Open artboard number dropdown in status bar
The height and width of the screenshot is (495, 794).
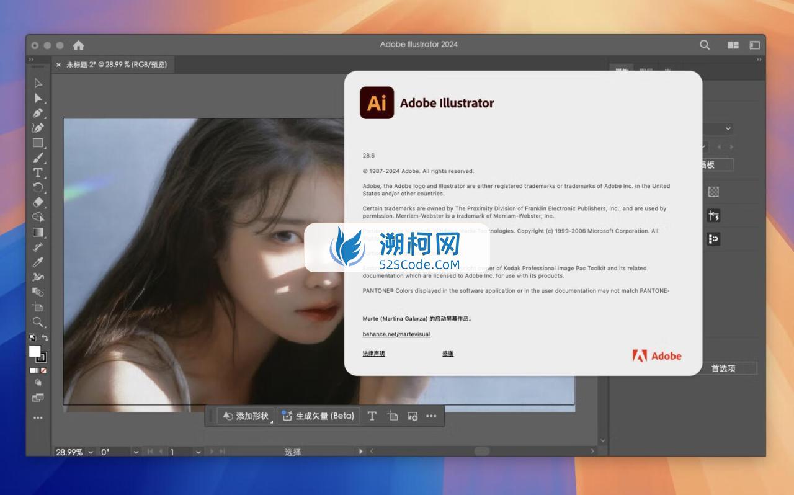198,452
